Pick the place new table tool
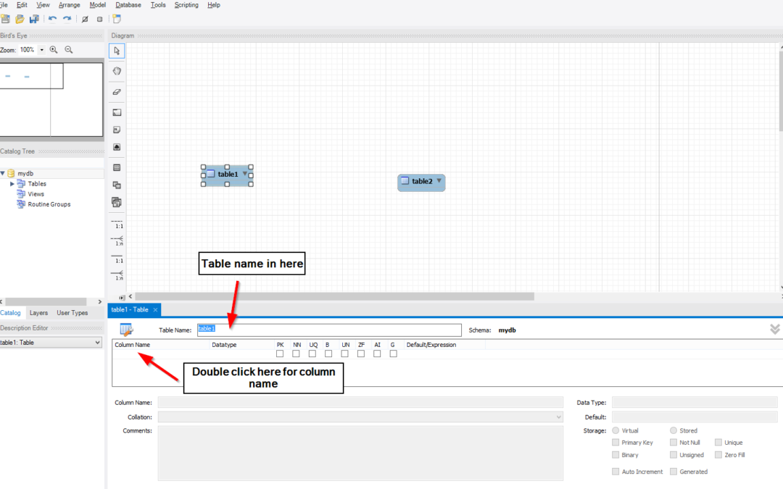 [117, 167]
